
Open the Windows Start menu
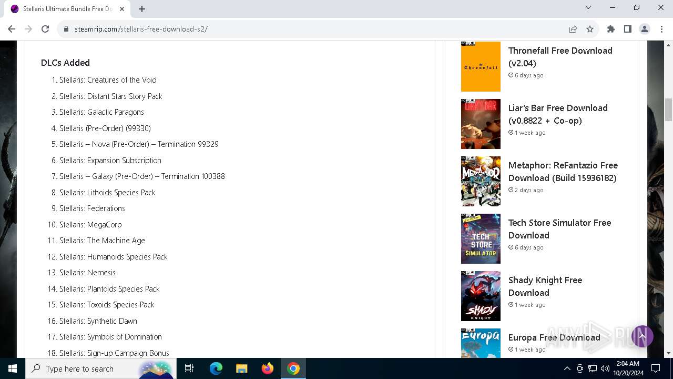pyautogui.click(x=13, y=368)
